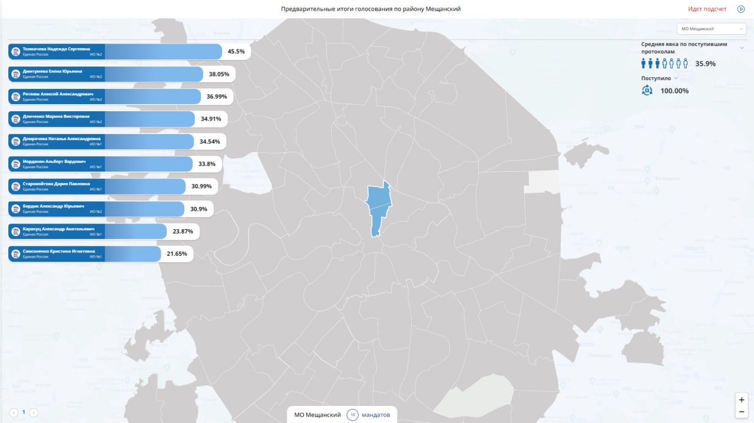754x423 pixels.
Task: Click party logo of Толмачева Надежда Сергеевна
Action: pyautogui.click(x=16, y=52)
